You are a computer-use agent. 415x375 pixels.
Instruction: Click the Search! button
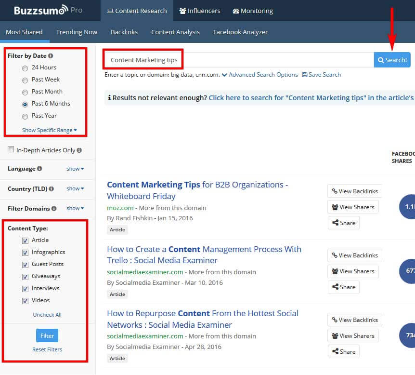392,60
